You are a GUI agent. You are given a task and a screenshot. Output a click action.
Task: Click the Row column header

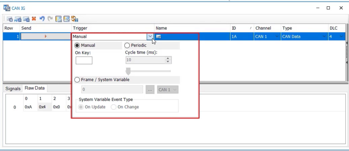tap(11, 28)
